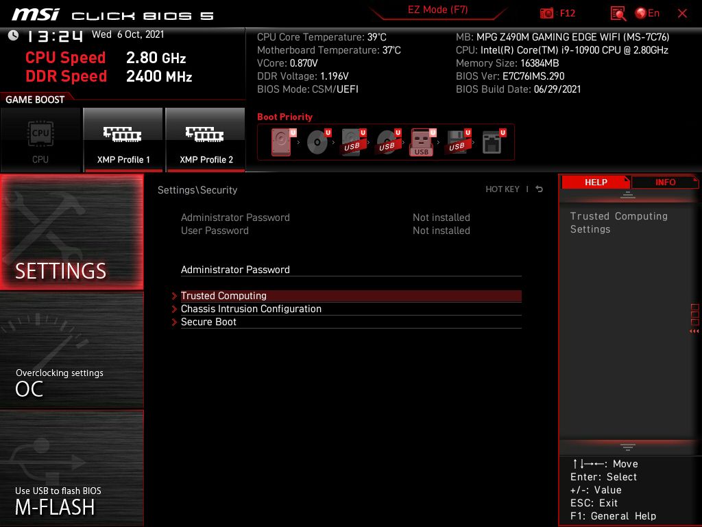Take a screenshot with the F12 camera icon

(x=546, y=14)
